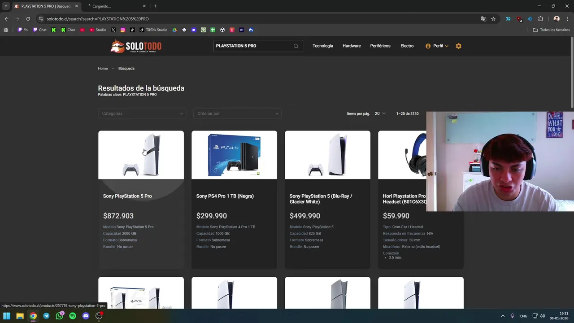Open the Periféricos menu
The width and height of the screenshot is (574, 323).
(380, 46)
